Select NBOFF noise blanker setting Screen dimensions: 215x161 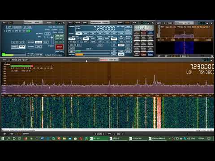[x=121, y=45]
